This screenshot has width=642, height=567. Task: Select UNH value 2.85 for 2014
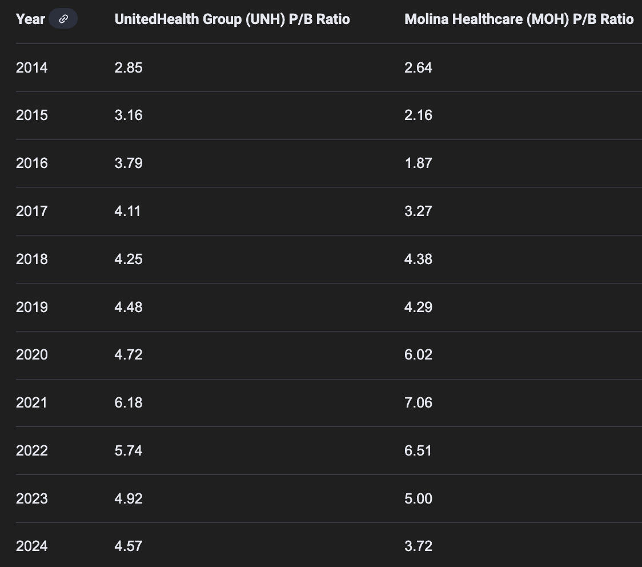[x=129, y=67]
